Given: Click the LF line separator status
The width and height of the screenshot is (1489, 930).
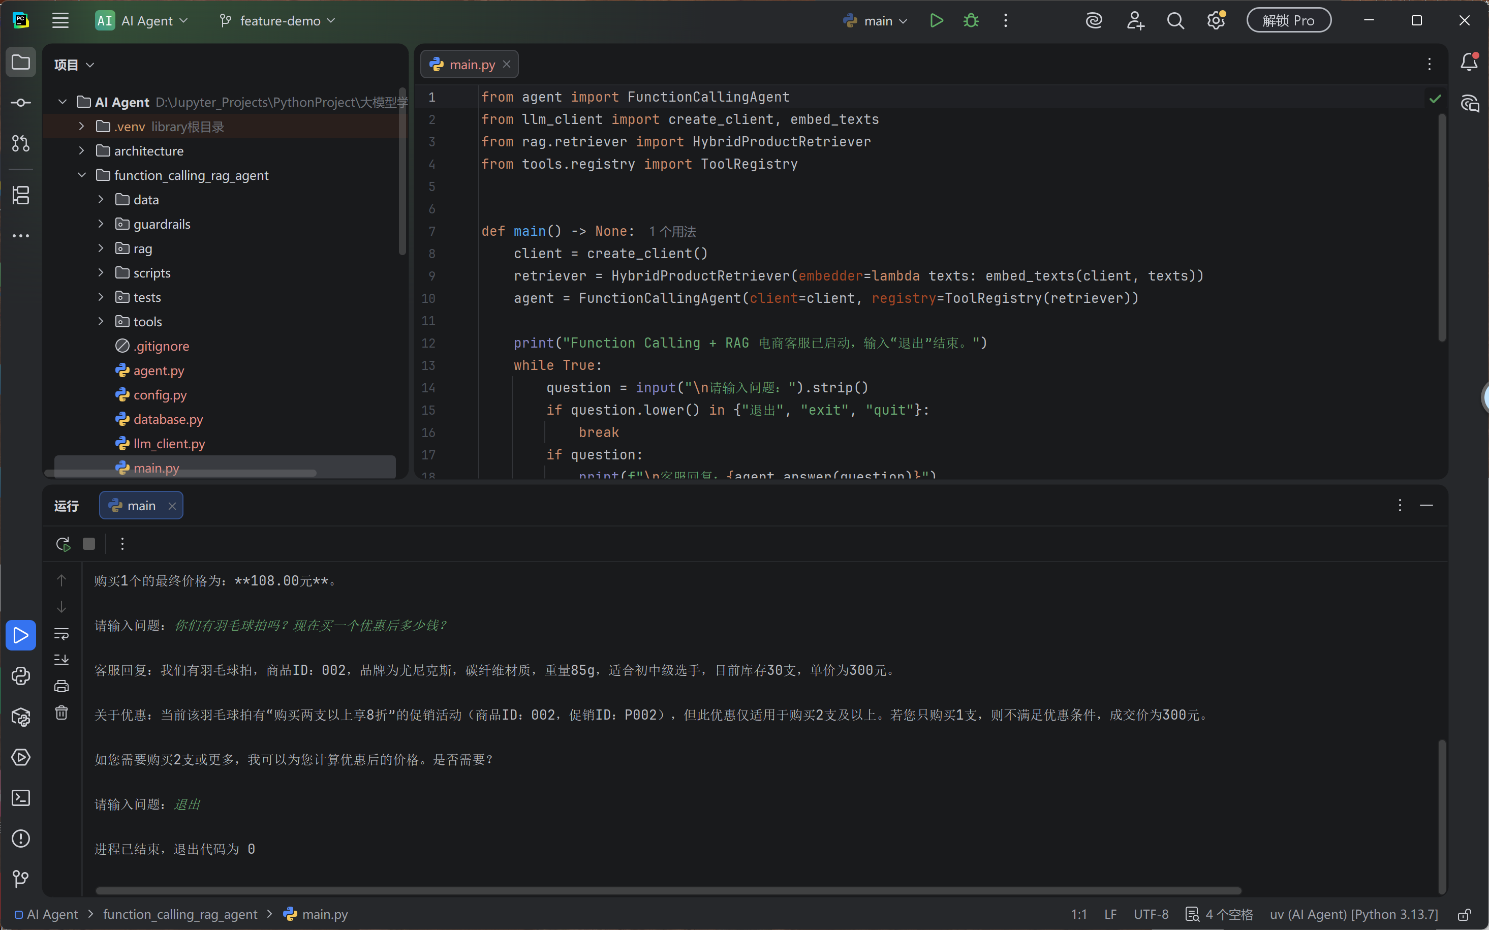Looking at the screenshot, I should (x=1110, y=915).
